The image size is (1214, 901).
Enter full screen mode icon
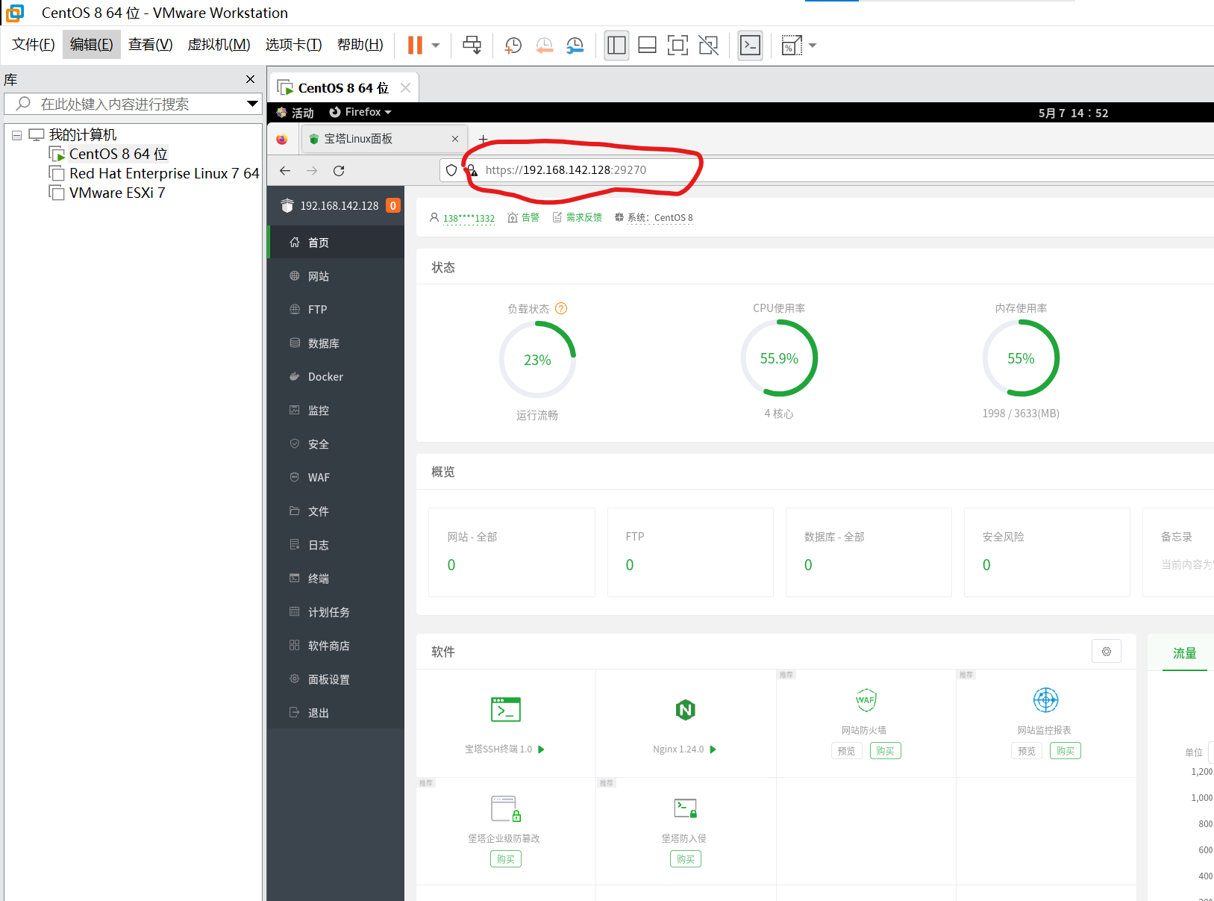678,46
